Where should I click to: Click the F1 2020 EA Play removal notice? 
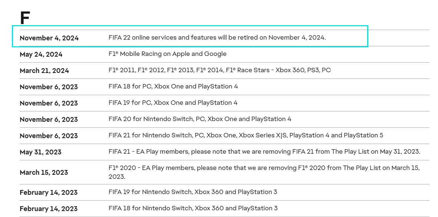(264, 172)
